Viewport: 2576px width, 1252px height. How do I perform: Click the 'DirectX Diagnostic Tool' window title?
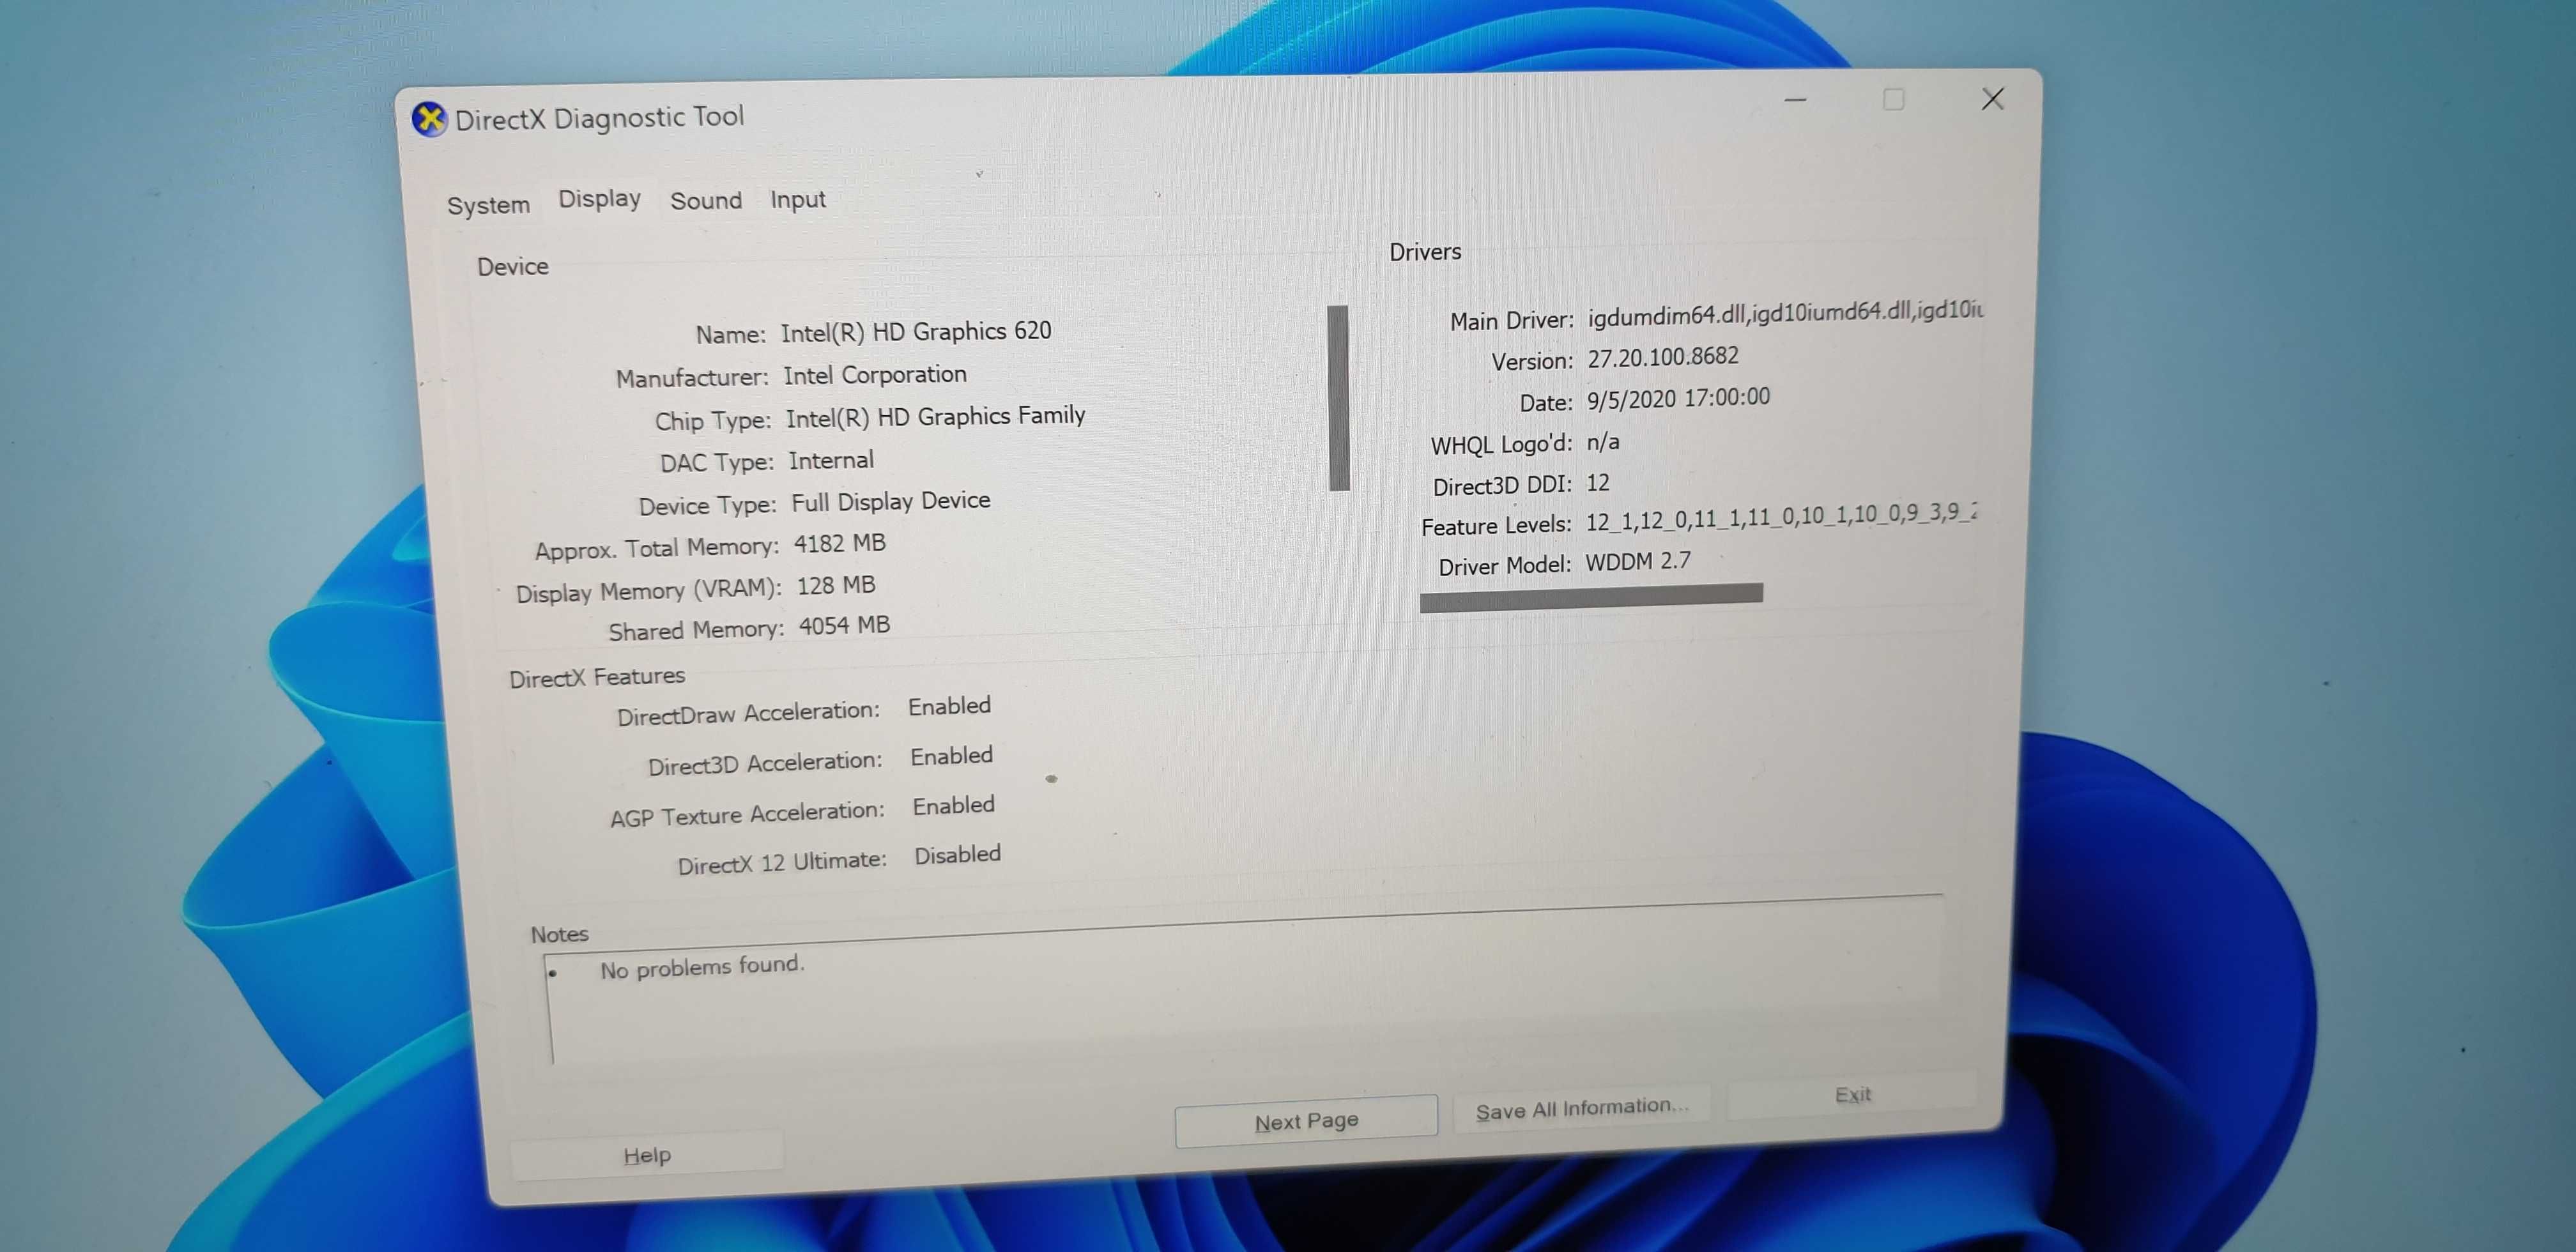click(x=599, y=118)
